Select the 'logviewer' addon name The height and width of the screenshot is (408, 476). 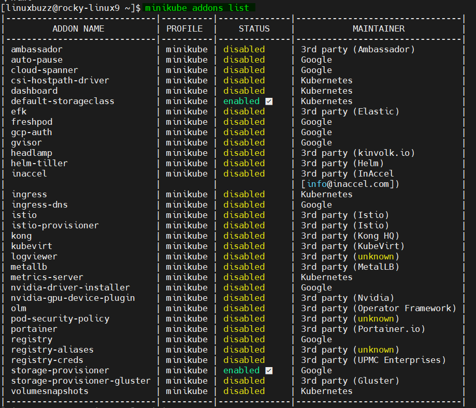[x=34, y=256]
